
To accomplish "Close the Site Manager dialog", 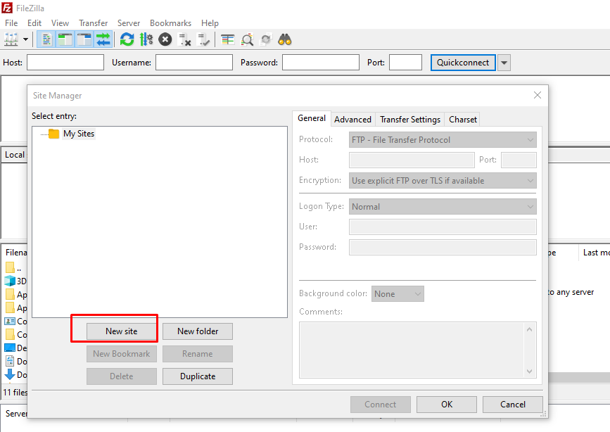I will [x=538, y=95].
